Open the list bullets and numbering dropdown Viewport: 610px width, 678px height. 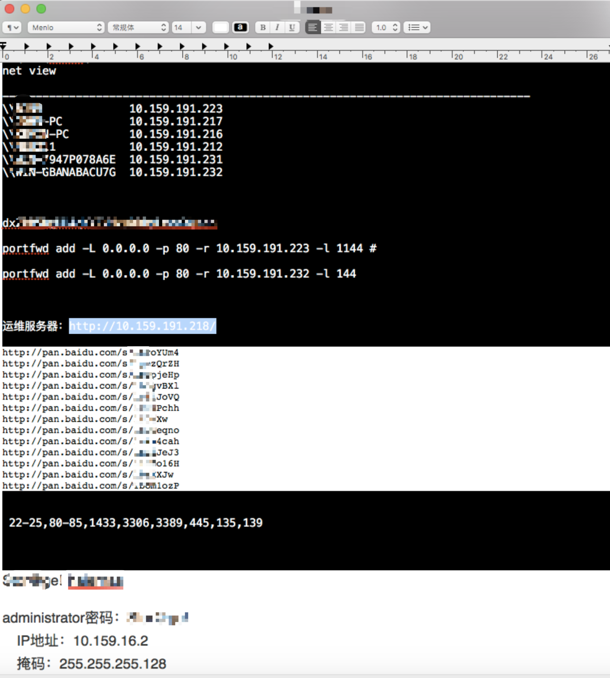(x=417, y=28)
